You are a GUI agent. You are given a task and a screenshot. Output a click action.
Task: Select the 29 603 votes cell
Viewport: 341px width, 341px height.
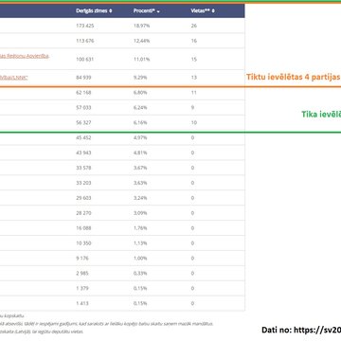click(83, 198)
